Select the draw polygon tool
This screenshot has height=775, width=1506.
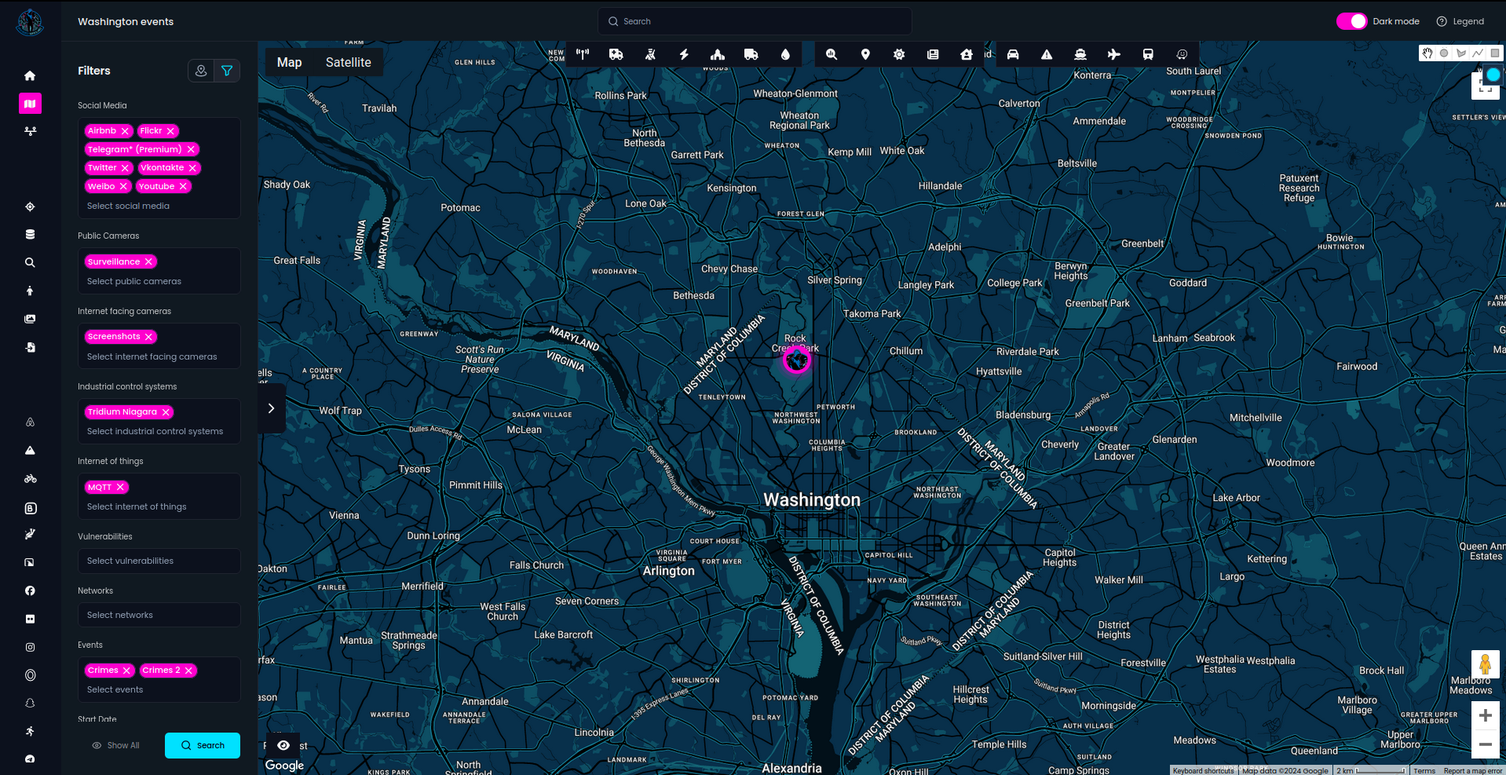[1461, 53]
